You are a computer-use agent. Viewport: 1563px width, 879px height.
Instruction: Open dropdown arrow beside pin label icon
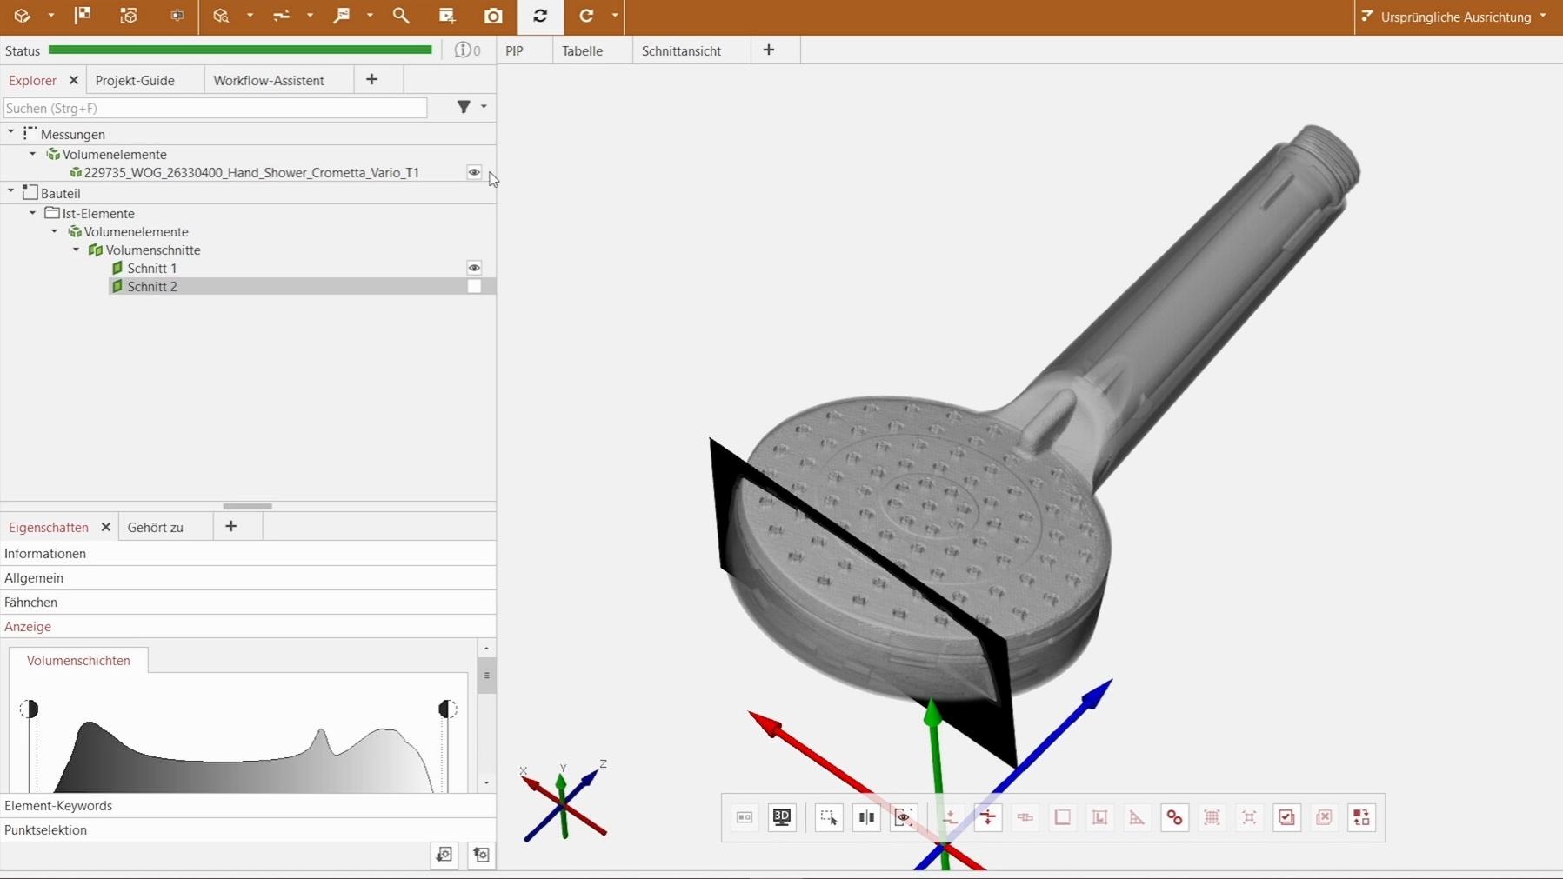coord(370,16)
